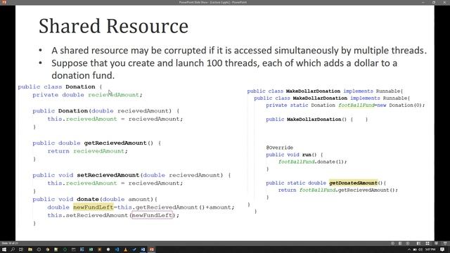The image size is (450, 253).
Task: Select the active PowerPoint taskbar icon
Action: click(152, 249)
